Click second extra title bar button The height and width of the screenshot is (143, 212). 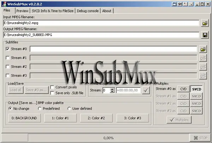[x=180, y=4]
